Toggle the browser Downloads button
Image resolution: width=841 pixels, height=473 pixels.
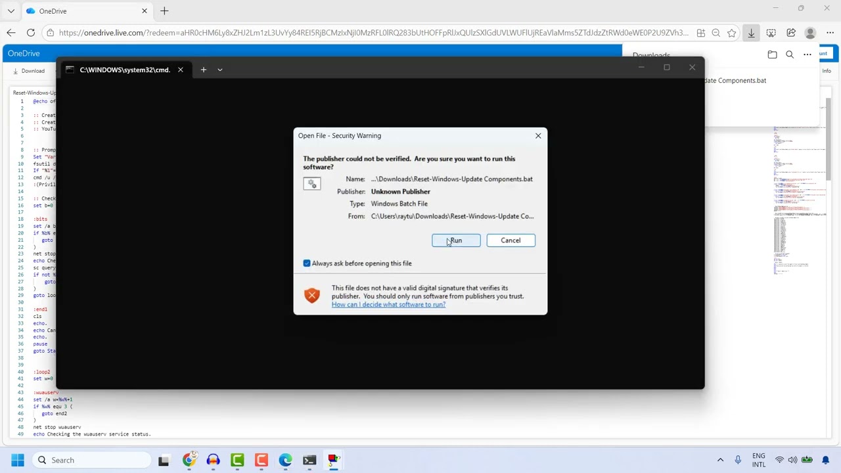(751, 33)
